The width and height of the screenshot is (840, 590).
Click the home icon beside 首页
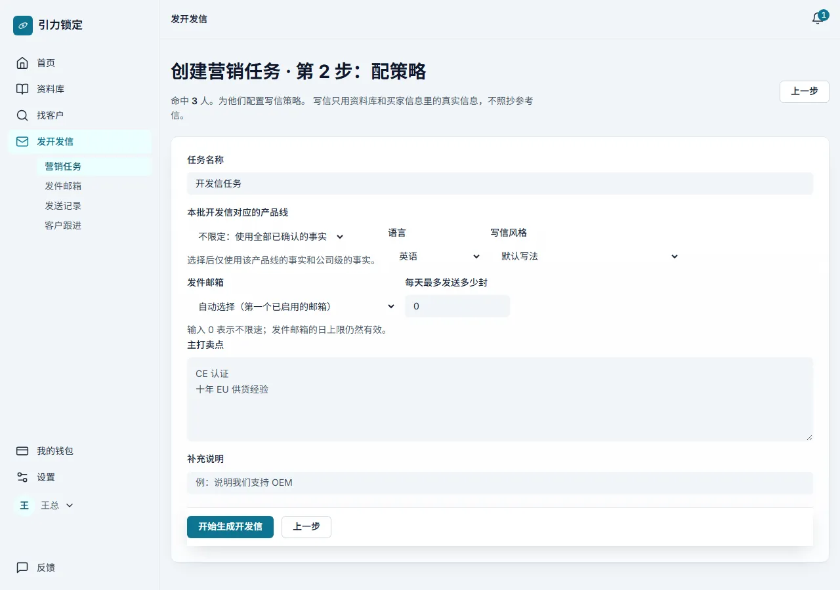[22, 63]
